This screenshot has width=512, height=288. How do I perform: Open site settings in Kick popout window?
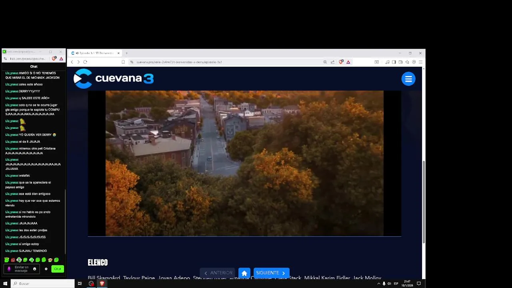point(5,59)
